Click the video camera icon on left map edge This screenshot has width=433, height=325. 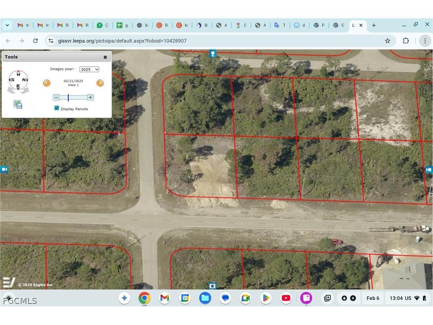tap(4, 169)
